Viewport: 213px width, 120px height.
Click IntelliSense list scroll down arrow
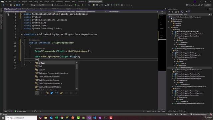tap(77, 89)
